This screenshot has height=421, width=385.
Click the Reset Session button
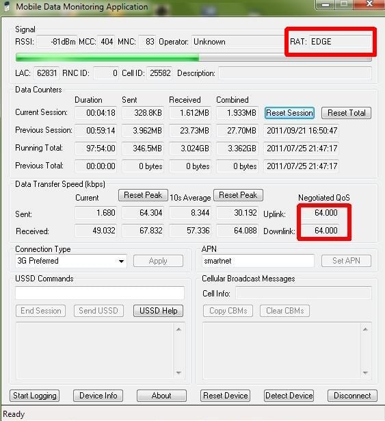(289, 113)
